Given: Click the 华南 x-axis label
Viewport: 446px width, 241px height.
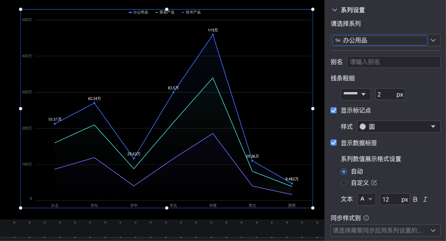Looking at the screenshot, I should tap(213, 205).
